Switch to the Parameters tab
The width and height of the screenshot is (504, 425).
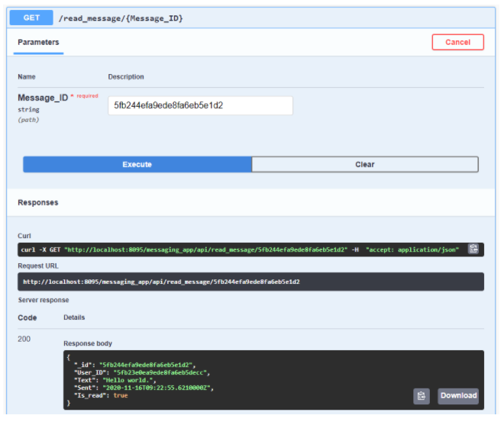coord(38,42)
